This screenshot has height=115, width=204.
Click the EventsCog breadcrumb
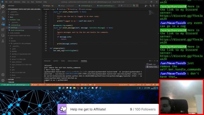coord(72,9)
